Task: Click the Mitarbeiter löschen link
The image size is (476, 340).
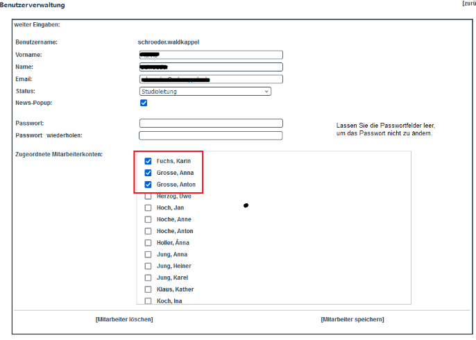Action: pos(124,319)
